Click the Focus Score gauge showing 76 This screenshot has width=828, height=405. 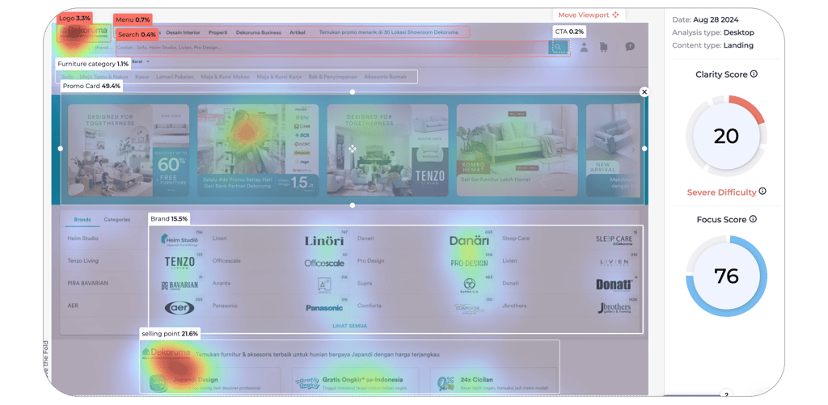726,276
